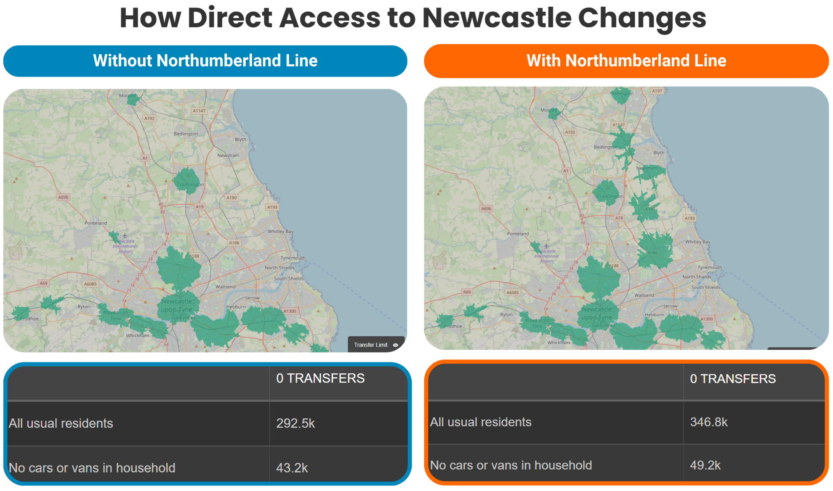This screenshot has width=833, height=491.
Task: Click the Cramlington label on the left map
Action: point(190,184)
